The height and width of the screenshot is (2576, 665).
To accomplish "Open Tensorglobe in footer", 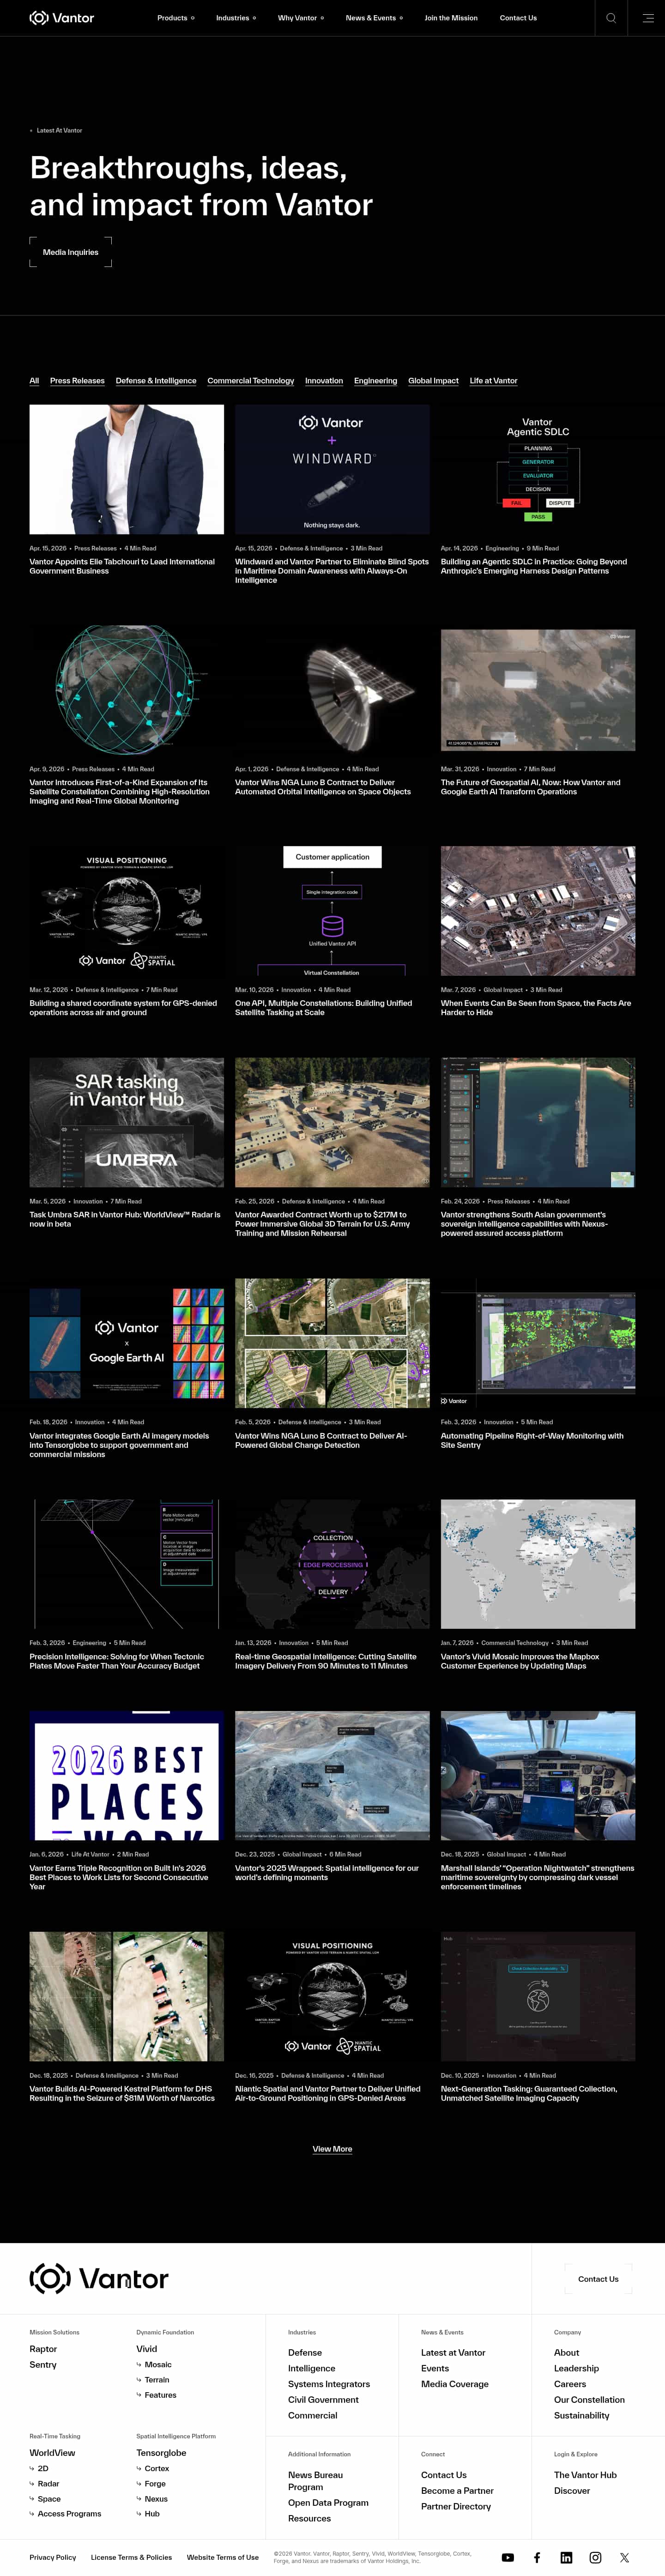I will click(161, 2453).
